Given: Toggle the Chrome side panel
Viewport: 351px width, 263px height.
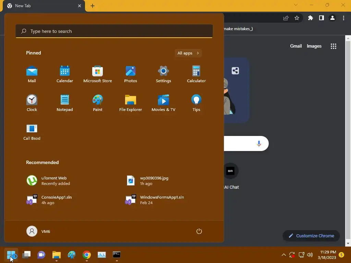Looking at the screenshot, I should 322,18.
